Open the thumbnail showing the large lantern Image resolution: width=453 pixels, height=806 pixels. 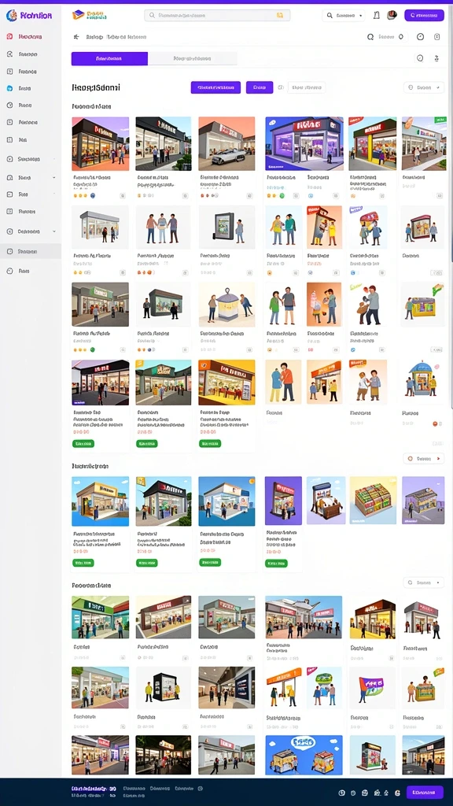(226, 305)
